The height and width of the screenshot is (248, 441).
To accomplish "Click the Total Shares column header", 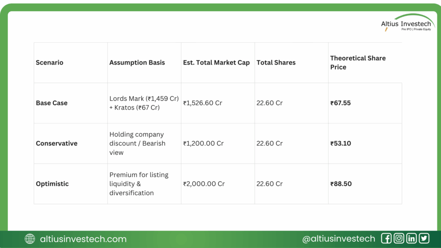I will click(276, 62).
